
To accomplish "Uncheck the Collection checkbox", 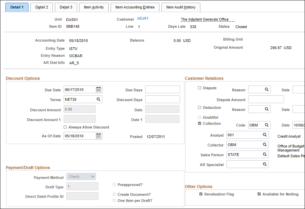I will tap(199, 123).
